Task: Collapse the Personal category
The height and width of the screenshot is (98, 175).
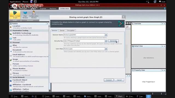Action: tap(11, 42)
